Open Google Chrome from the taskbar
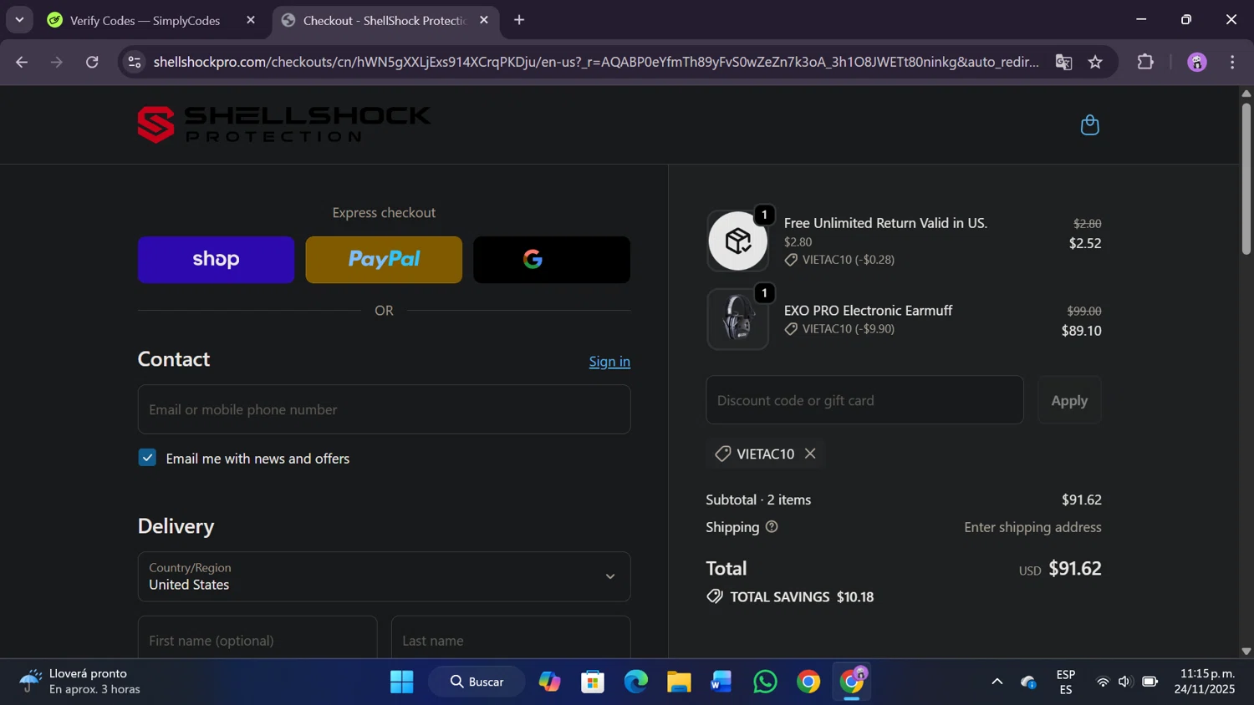 click(x=808, y=682)
